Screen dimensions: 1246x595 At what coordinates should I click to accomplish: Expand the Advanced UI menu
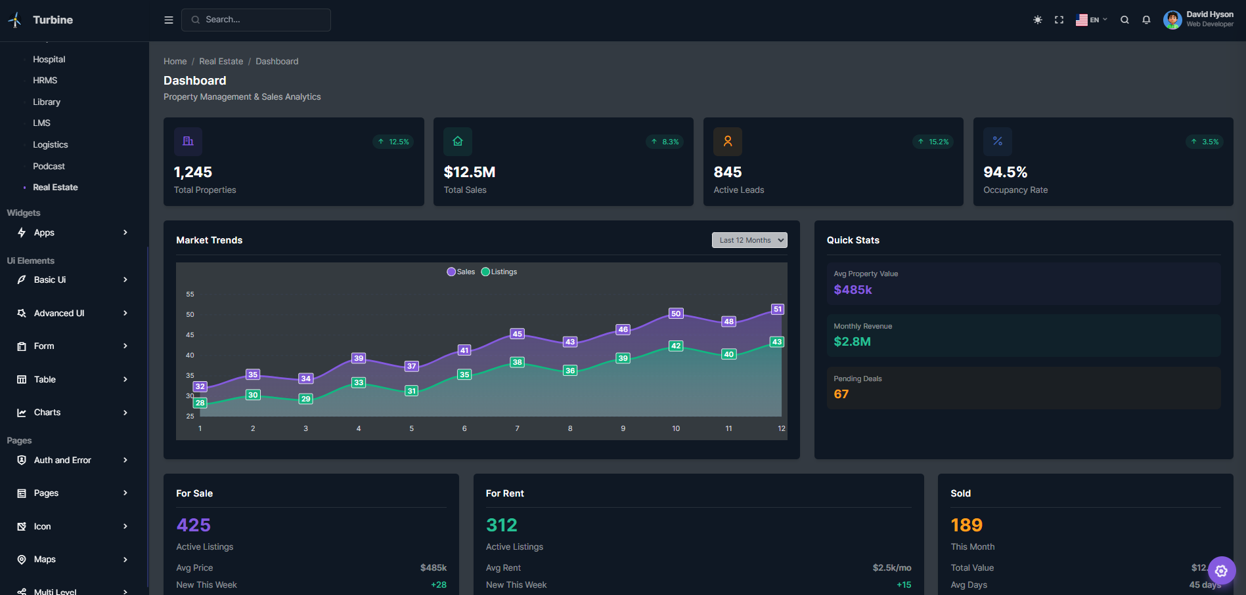pos(58,313)
